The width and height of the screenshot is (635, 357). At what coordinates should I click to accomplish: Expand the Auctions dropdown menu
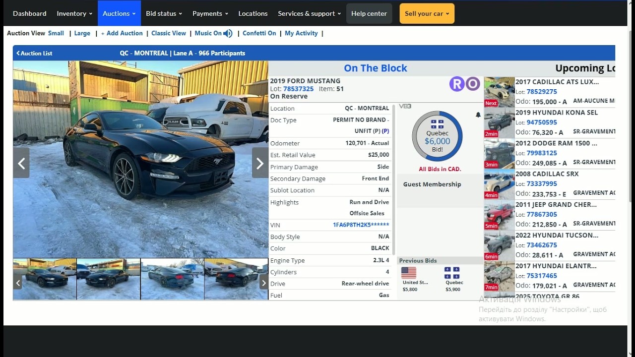click(x=119, y=13)
